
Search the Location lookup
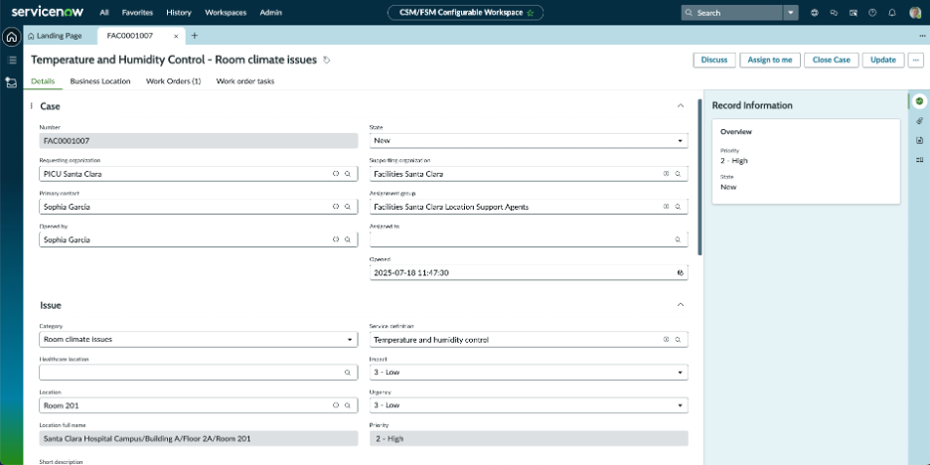click(348, 405)
